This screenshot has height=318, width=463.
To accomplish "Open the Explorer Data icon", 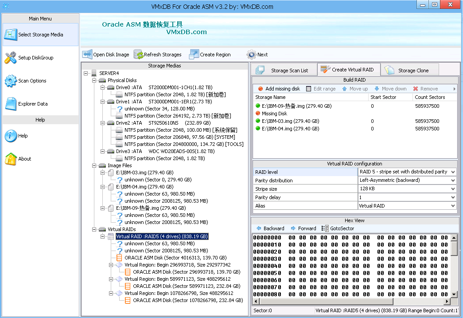I will pos(11,104).
